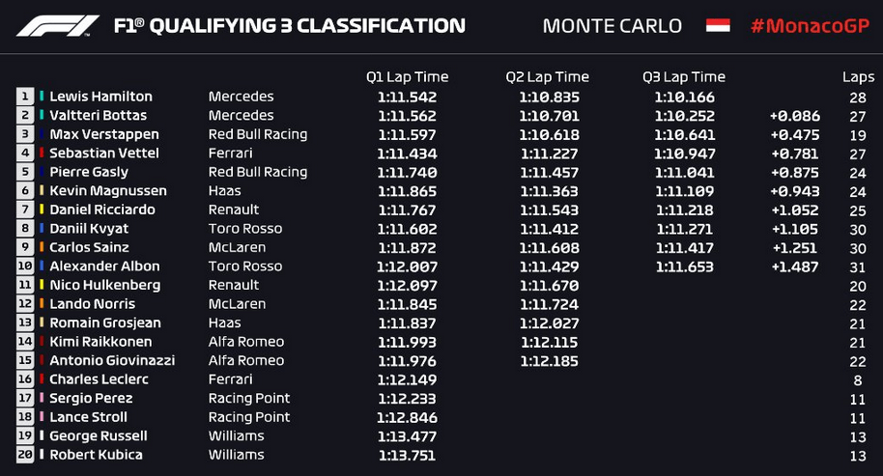Click position 1 number badge
883x476 pixels.
25,97
